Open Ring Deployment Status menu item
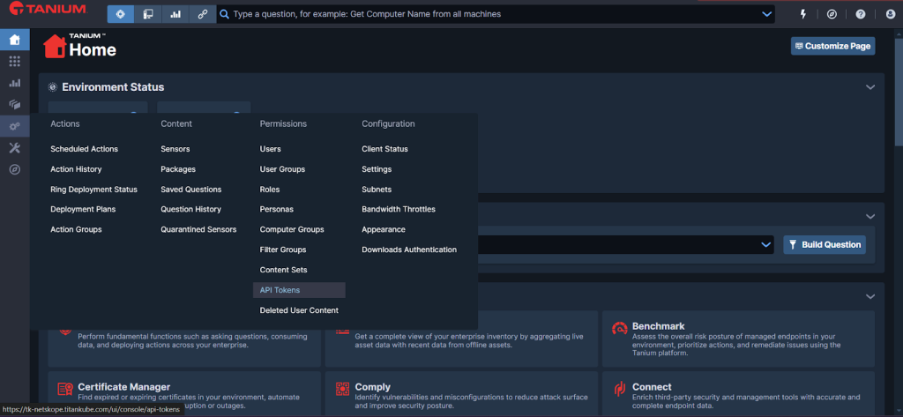 (93, 190)
